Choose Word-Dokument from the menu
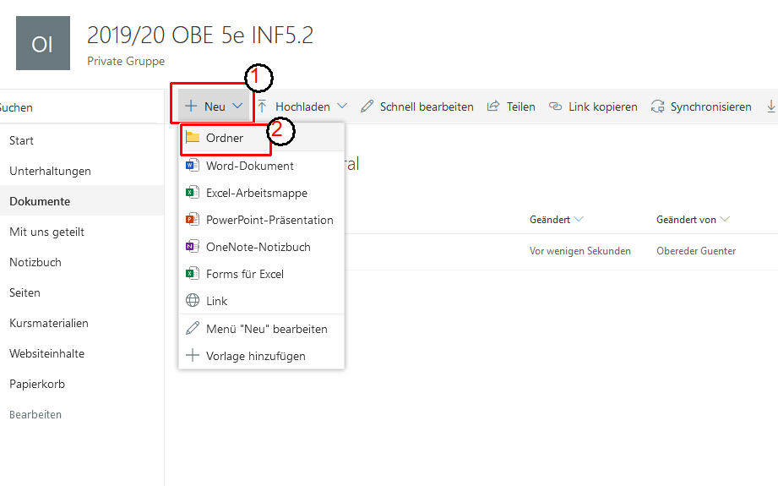Viewport: 778px width, 486px height. coord(262,166)
